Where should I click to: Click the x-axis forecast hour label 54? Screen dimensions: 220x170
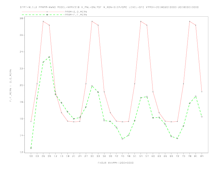pos(141,156)
